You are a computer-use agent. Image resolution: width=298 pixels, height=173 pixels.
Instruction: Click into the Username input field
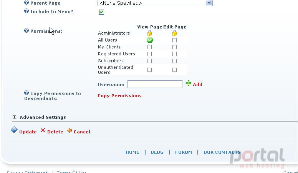click(155, 84)
